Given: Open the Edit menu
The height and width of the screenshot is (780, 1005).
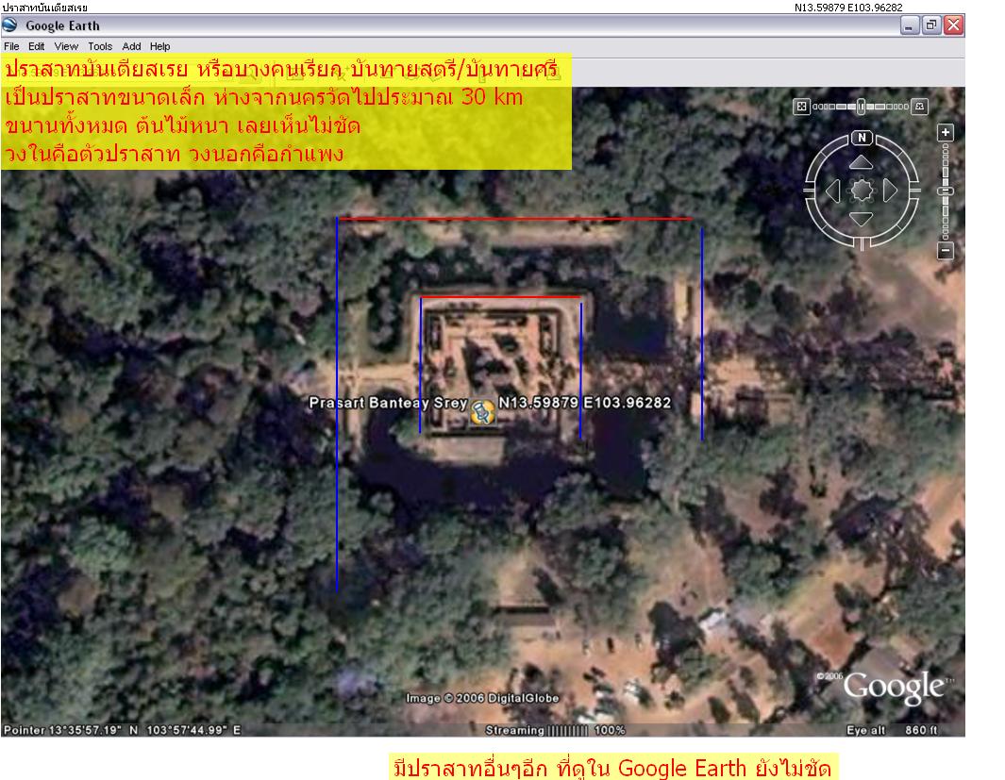Looking at the screenshot, I should (37, 46).
